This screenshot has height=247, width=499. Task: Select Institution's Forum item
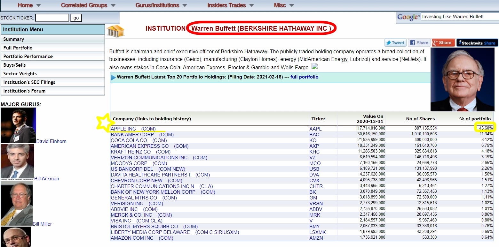[53, 91]
